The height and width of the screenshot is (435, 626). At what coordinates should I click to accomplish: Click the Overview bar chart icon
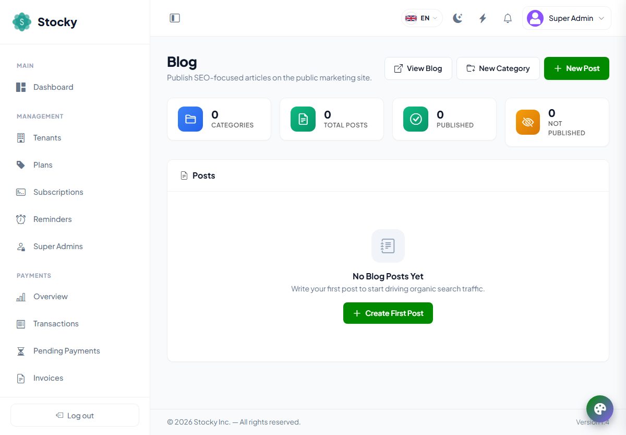[x=21, y=297]
